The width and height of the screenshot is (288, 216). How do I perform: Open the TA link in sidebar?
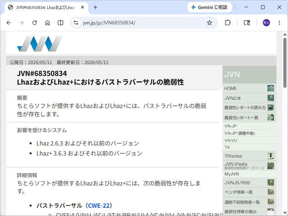tap(249, 147)
